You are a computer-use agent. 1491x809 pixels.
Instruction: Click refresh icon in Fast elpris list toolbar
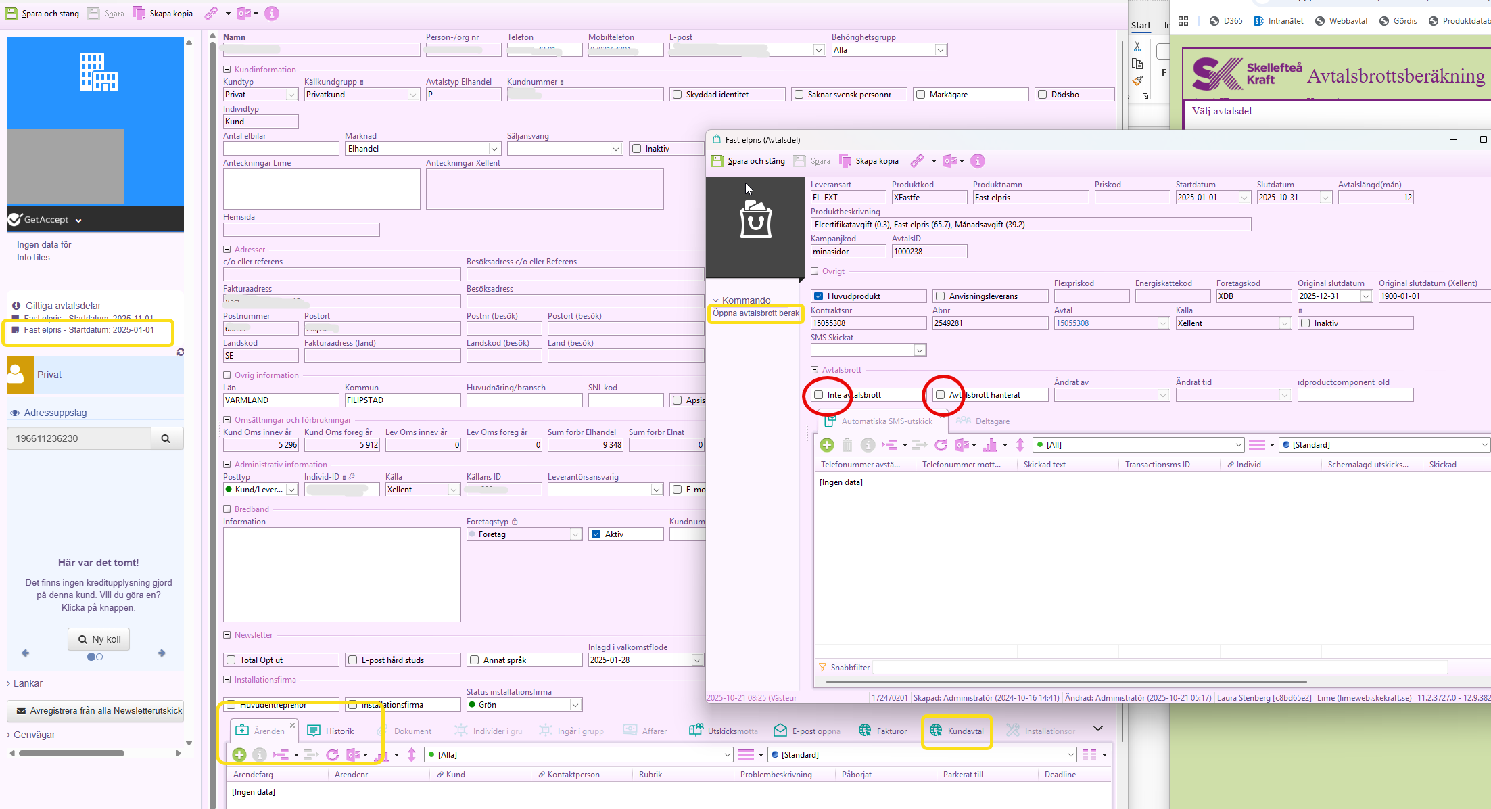coord(941,445)
